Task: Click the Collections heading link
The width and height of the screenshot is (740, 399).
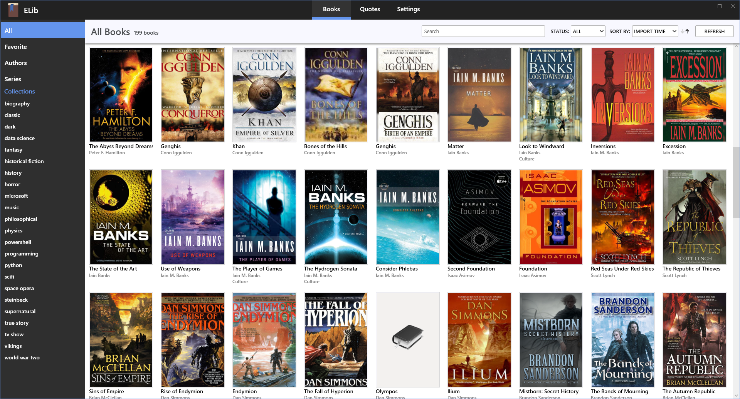Action: (20, 91)
